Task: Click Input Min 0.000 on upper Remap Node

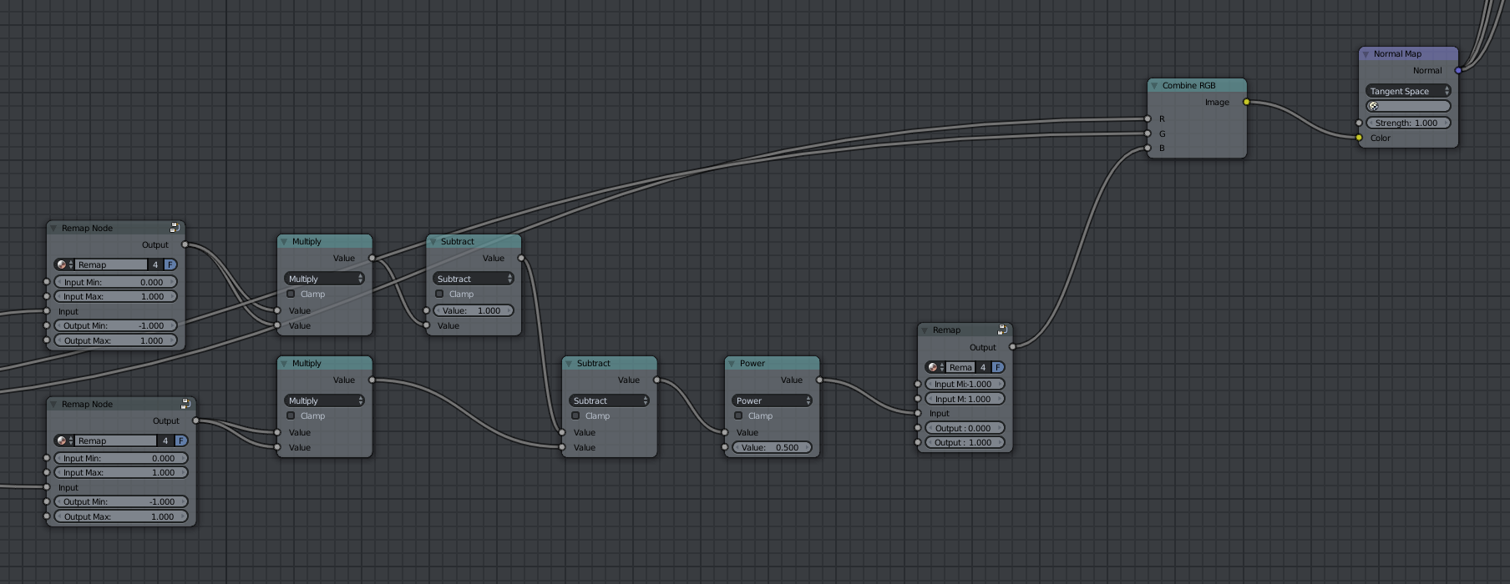Action: (115, 282)
